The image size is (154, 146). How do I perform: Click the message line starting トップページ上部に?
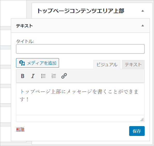tap(79, 91)
